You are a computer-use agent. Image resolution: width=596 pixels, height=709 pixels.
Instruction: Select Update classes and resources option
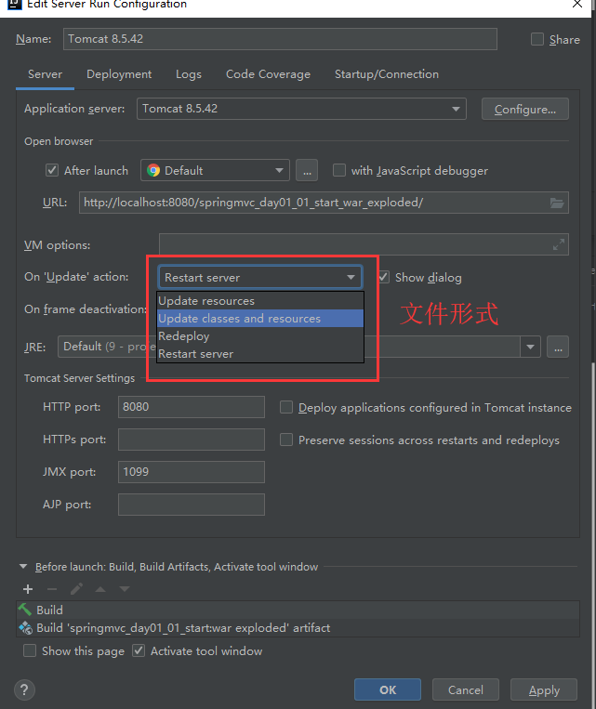click(260, 319)
